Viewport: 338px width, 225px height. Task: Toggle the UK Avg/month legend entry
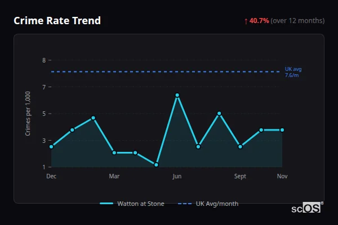point(208,204)
